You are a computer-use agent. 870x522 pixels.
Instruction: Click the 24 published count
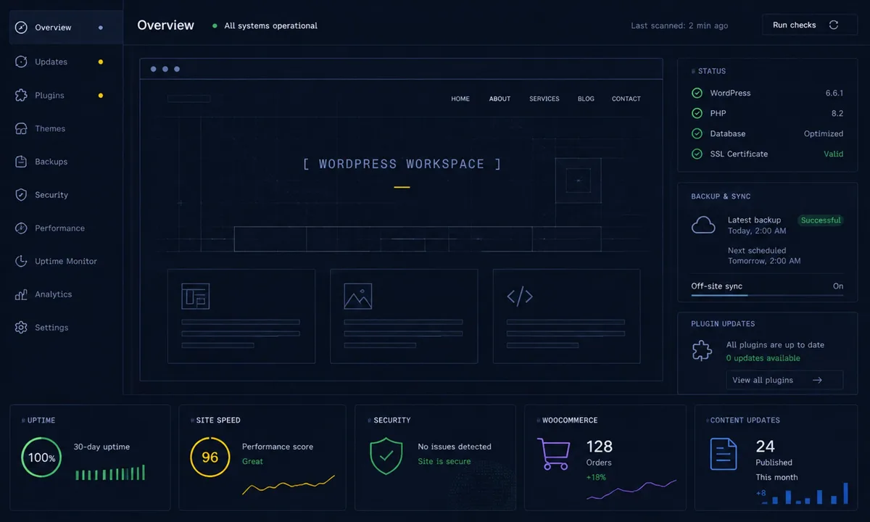(766, 447)
